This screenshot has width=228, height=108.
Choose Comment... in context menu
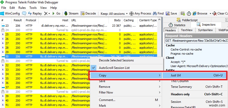pos(126,100)
